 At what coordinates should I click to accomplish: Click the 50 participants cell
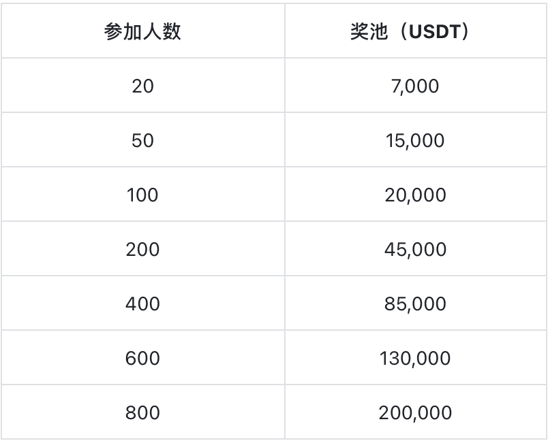(x=142, y=140)
